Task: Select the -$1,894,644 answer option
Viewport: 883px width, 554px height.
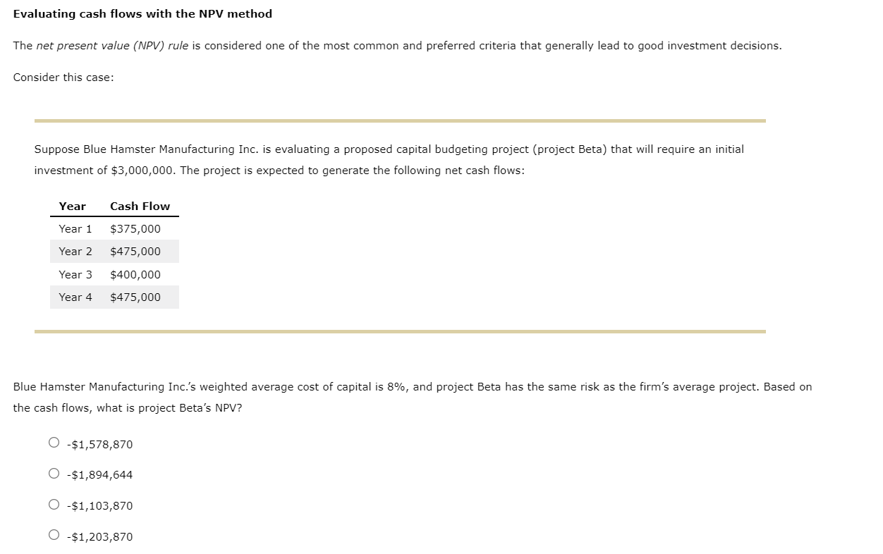Action: 54,473
